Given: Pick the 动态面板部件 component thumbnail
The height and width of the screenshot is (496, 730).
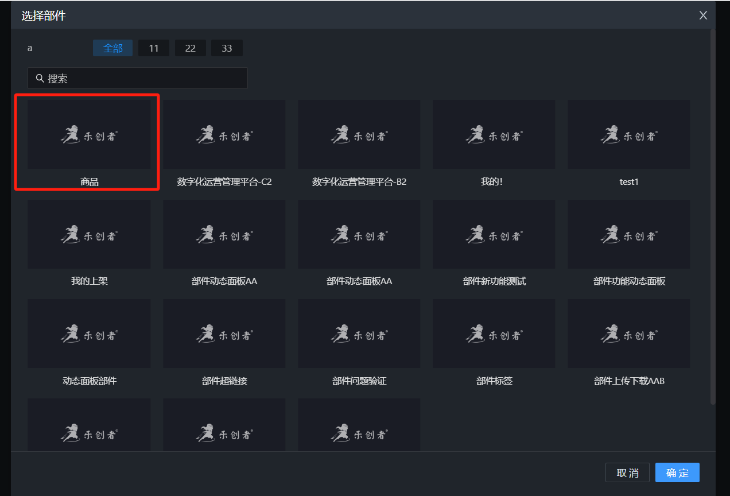Looking at the screenshot, I should pos(89,334).
